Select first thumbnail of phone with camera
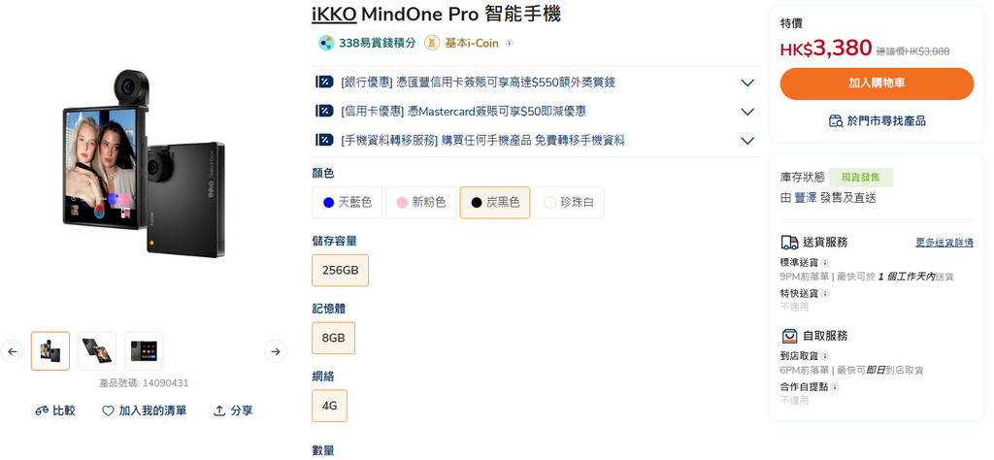This screenshot has width=994, height=460. click(x=50, y=351)
